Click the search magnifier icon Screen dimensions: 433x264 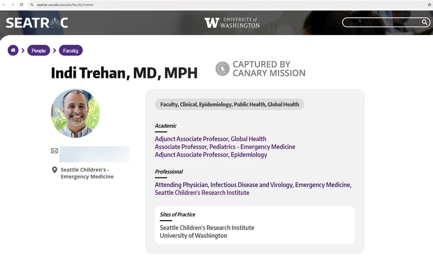coord(425,22)
